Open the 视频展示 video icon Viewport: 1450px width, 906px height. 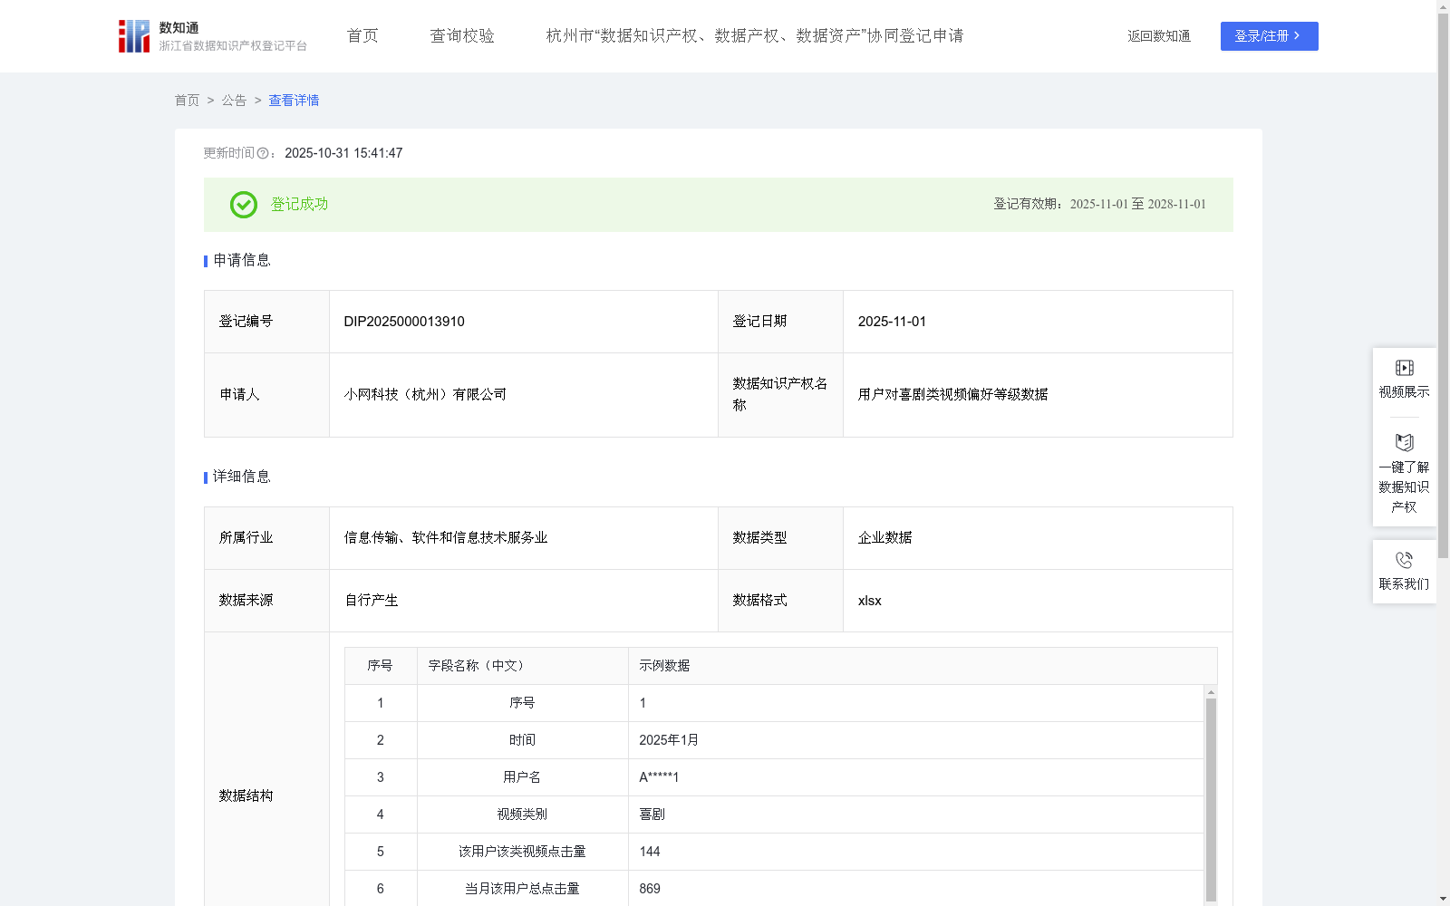[x=1404, y=368]
